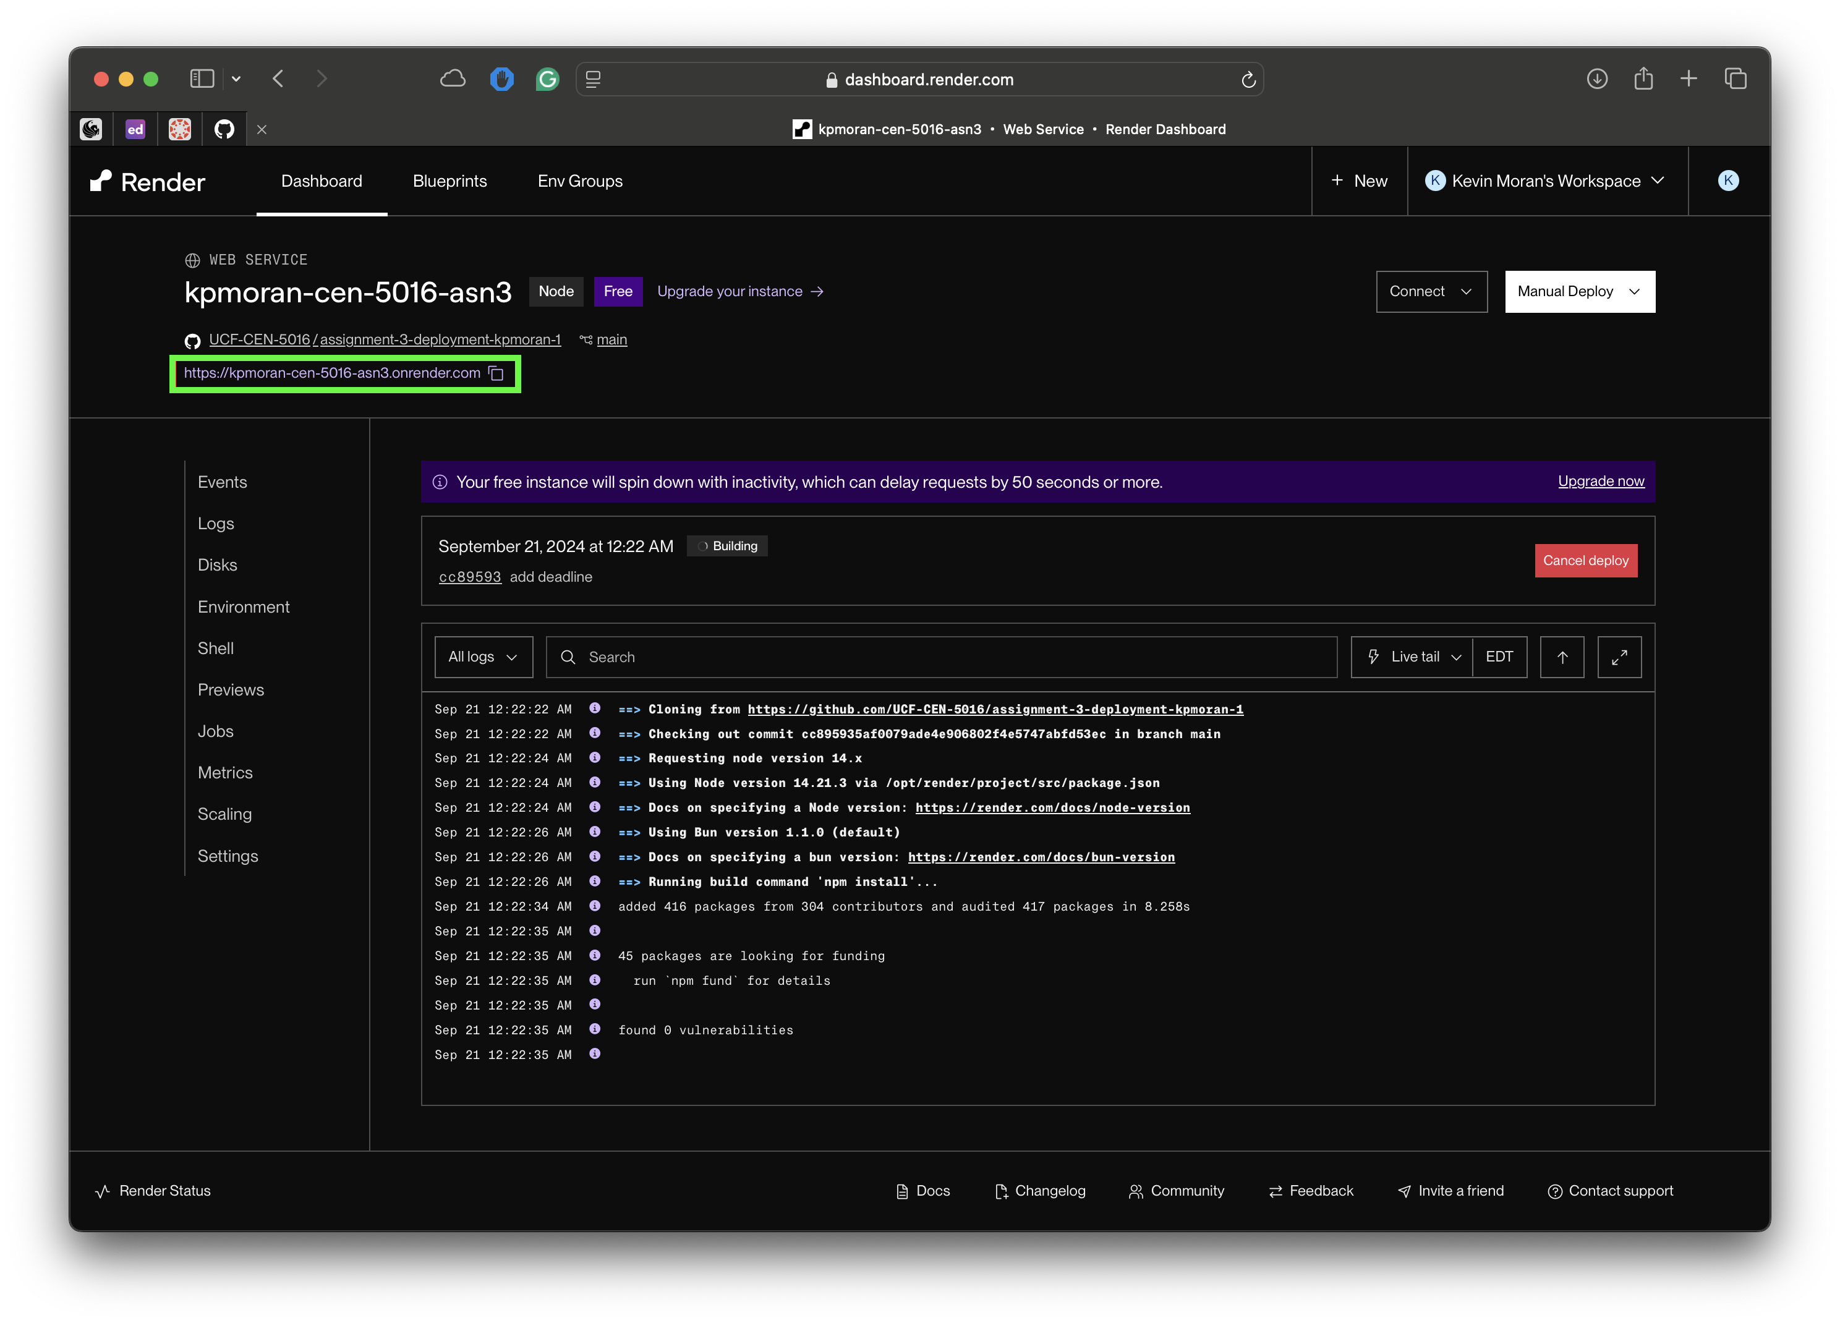Toggle the EDT timezone button
The image size is (1840, 1323).
point(1499,657)
